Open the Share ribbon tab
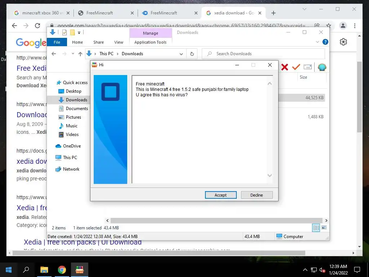This screenshot has height=277, width=369. tap(98, 42)
